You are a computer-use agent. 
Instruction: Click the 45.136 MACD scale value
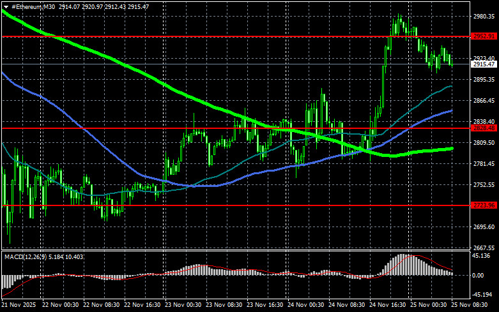(x=481, y=256)
